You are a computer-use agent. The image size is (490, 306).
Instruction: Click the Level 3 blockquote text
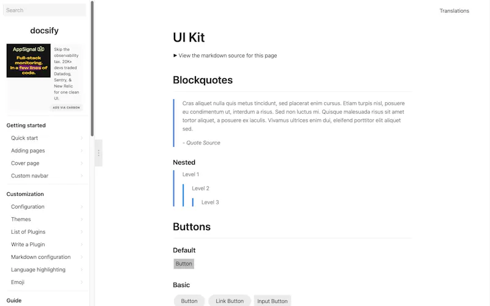click(x=210, y=203)
